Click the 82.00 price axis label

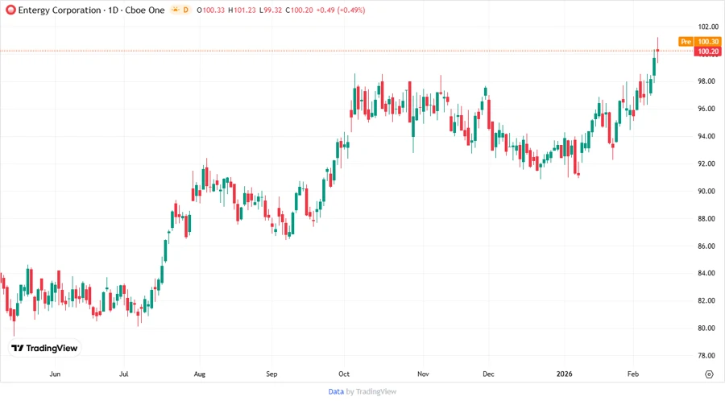[x=706, y=301]
